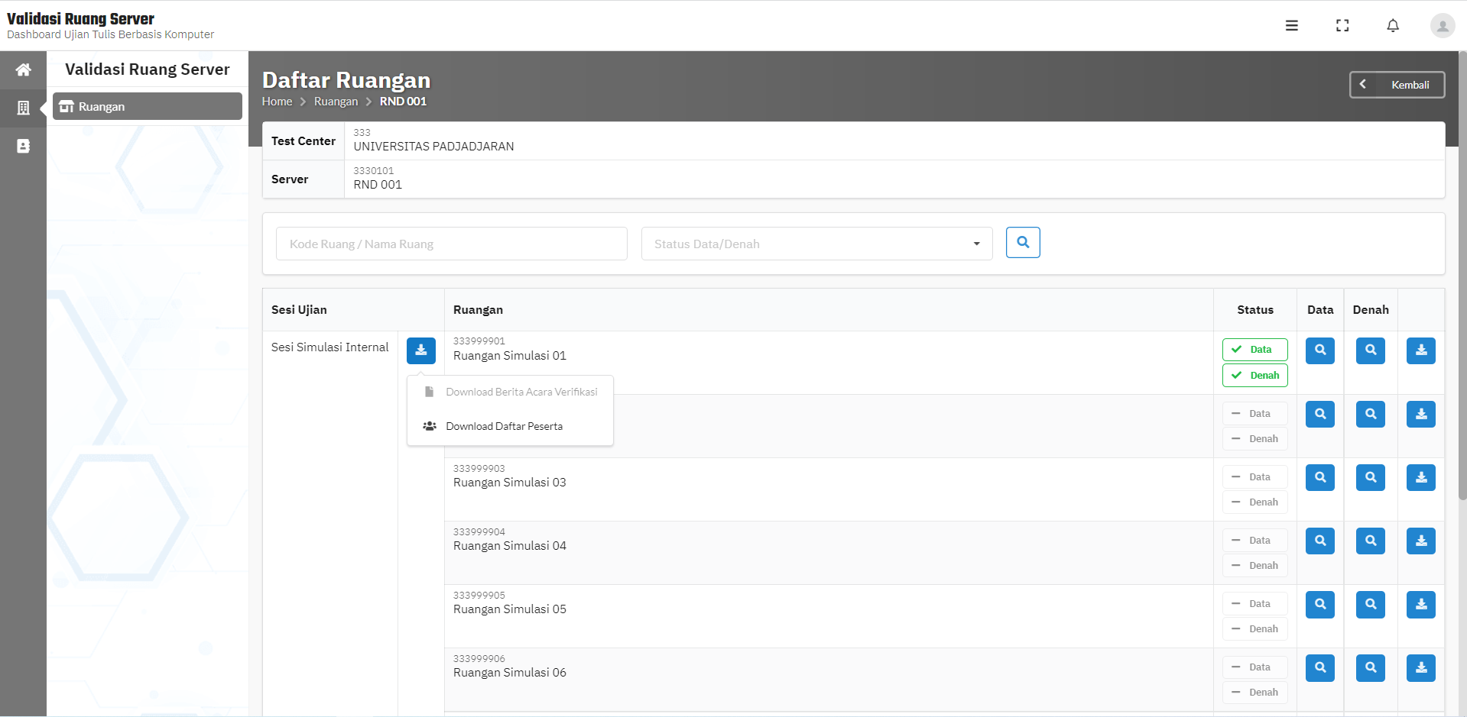View Denah for Ruangan Simulasi 01
The width and height of the screenshot is (1467, 717).
pos(1370,350)
